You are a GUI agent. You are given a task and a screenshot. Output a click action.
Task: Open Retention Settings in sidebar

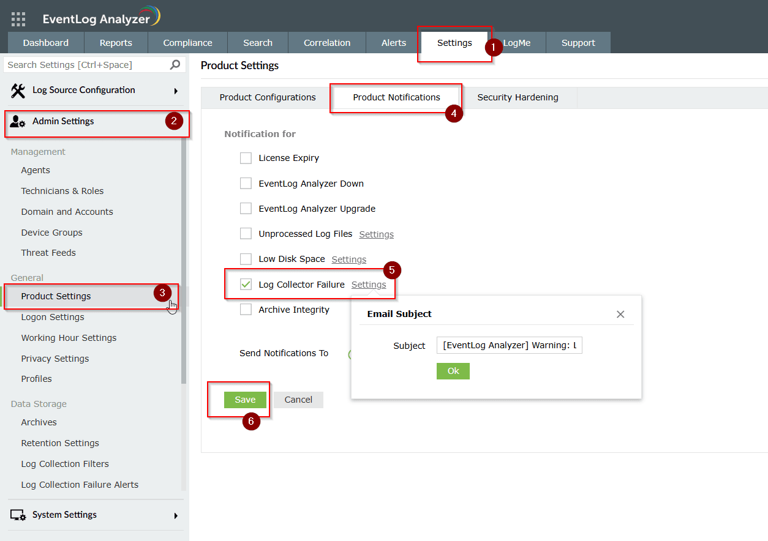pos(60,443)
